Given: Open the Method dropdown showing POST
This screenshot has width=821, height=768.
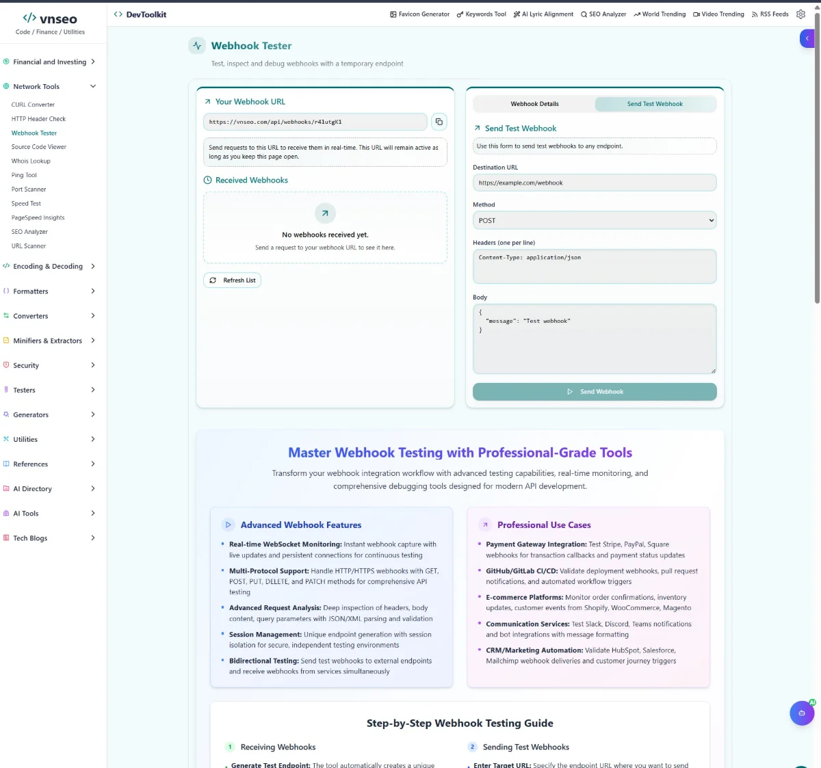Looking at the screenshot, I should click(x=594, y=220).
